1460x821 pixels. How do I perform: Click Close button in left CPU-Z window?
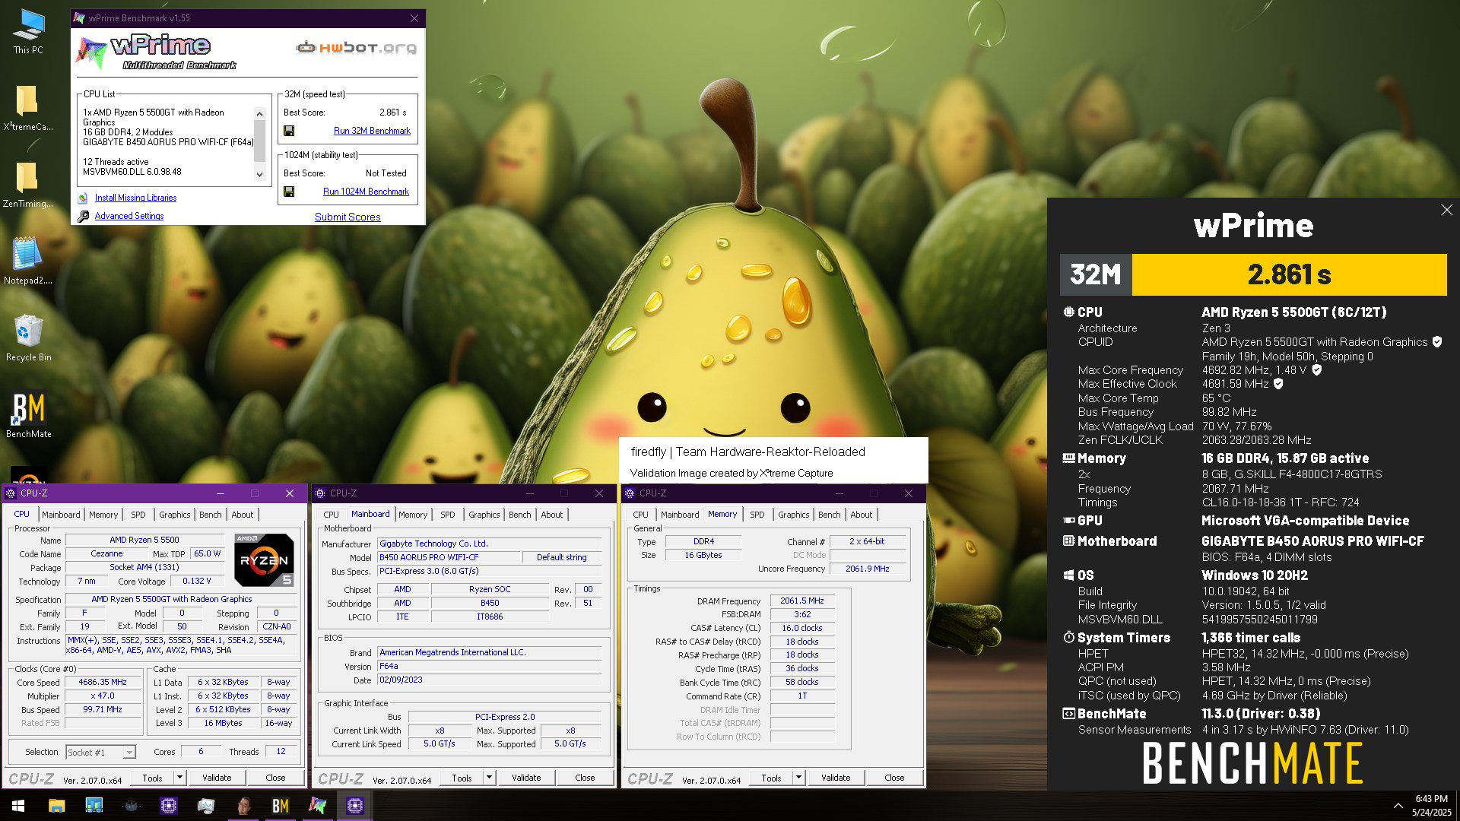point(275,778)
